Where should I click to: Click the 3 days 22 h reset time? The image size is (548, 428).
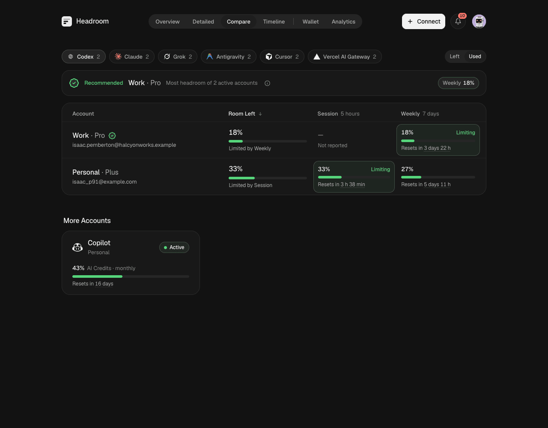(437, 148)
